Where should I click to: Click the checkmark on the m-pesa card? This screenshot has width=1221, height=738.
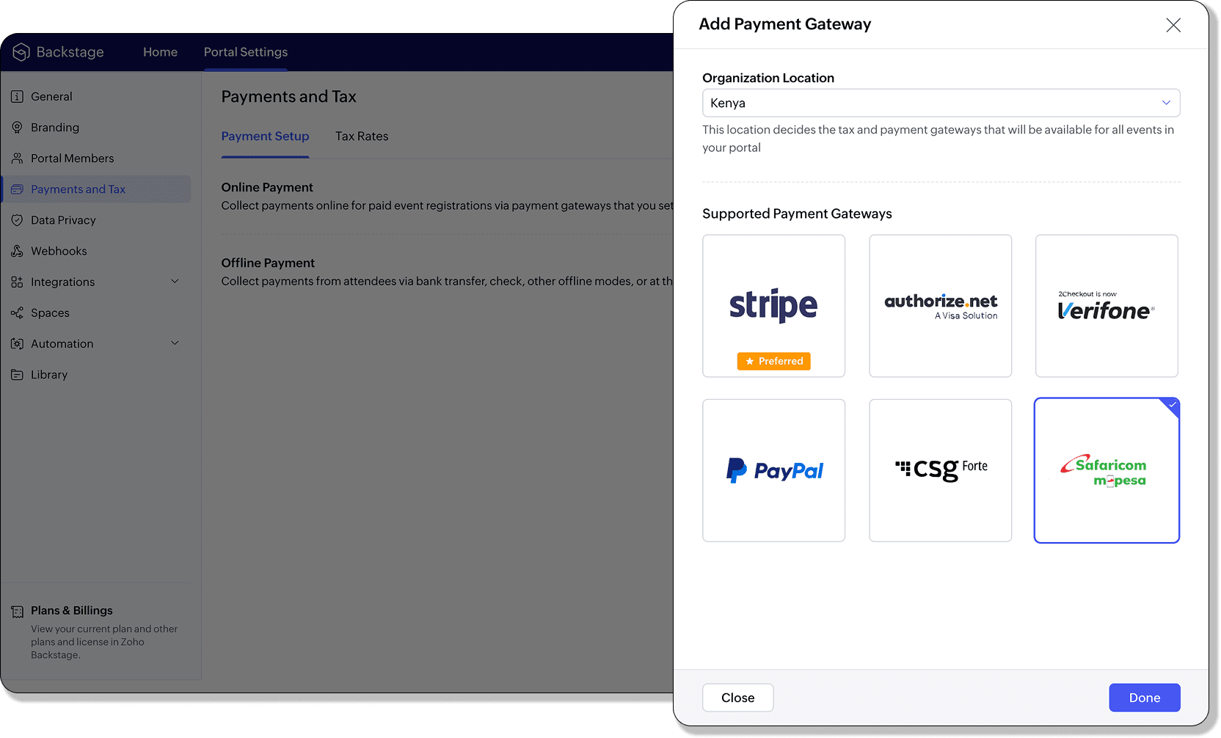click(1173, 405)
